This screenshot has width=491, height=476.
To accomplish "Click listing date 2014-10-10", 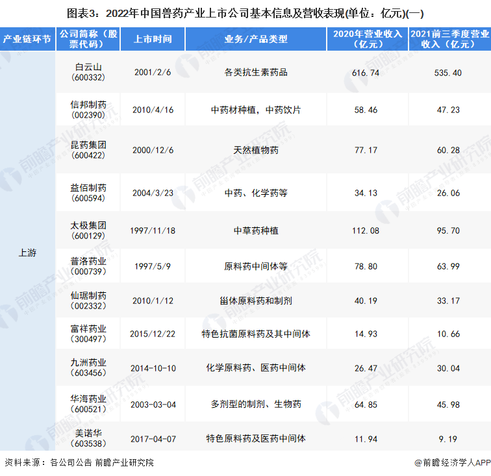I will coord(153,368).
